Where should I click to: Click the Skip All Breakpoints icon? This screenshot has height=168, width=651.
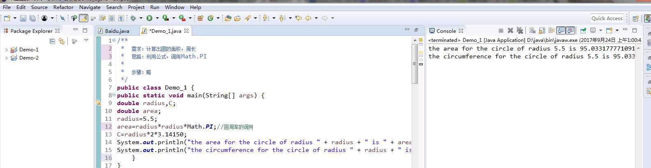click(x=62, y=18)
